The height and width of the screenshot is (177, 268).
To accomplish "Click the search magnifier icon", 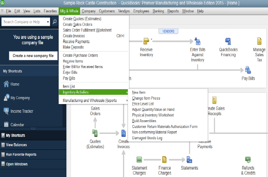I will 55,22.
